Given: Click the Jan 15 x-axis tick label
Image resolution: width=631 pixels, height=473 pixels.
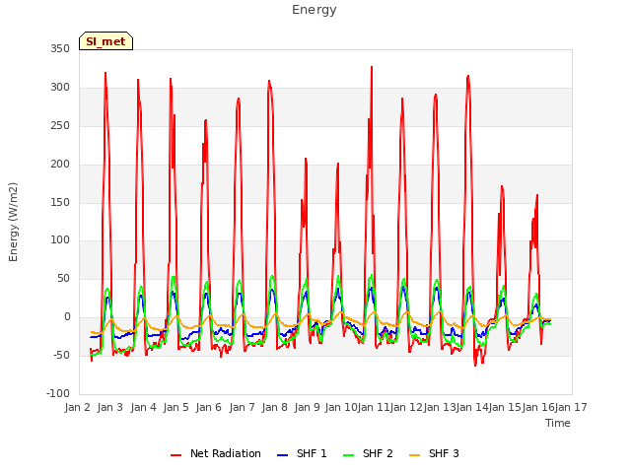Looking at the screenshot, I should point(505,407).
